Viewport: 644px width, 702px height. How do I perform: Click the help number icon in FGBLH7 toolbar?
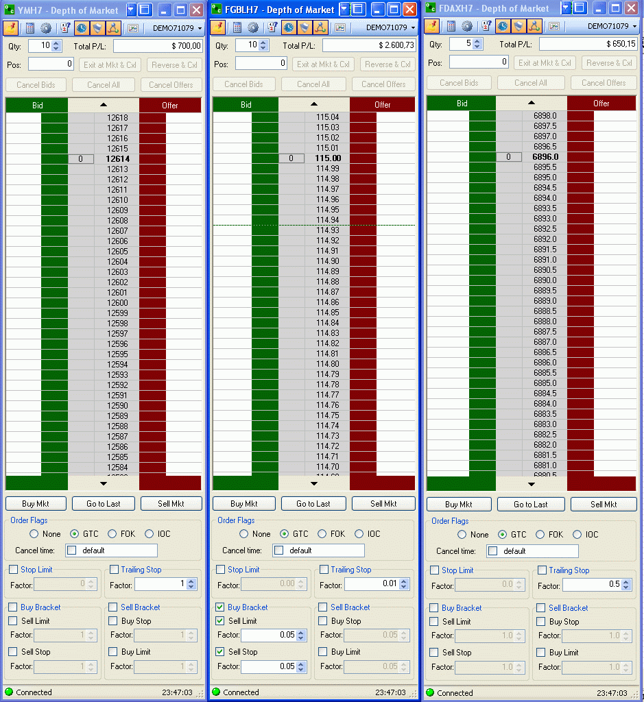pyautogui.click(x=273, y=27)
